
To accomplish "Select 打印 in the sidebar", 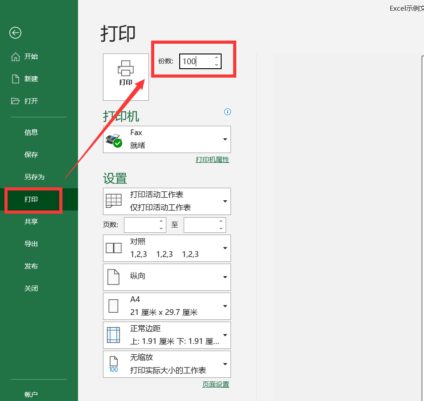I will (x=31, y=199).
